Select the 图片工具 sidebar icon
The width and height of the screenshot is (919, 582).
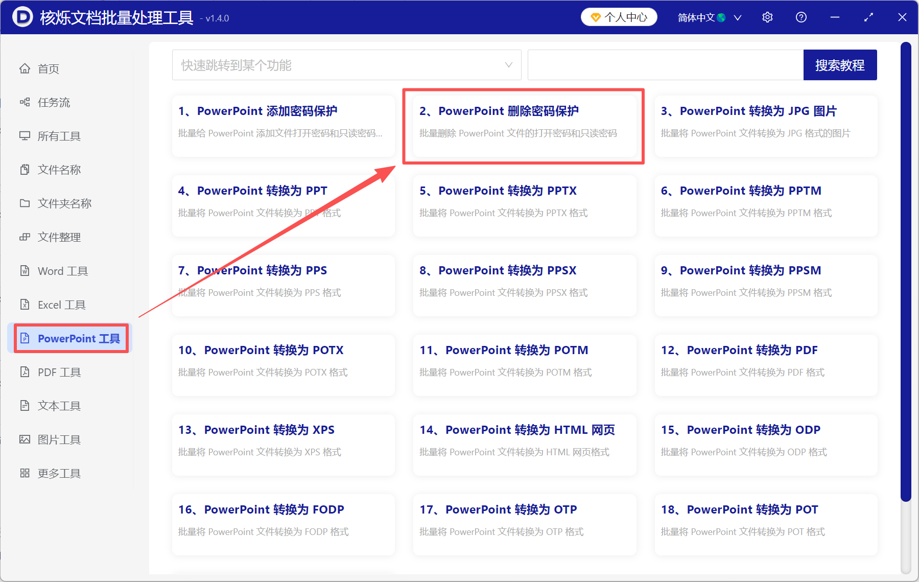pyautogui.click(x=25, y=439)
